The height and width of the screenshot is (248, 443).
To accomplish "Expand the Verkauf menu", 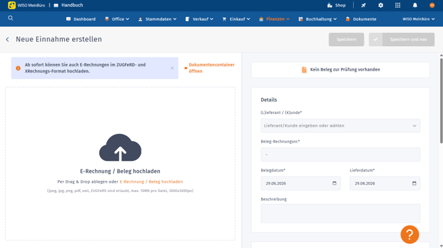I will 199,19.
